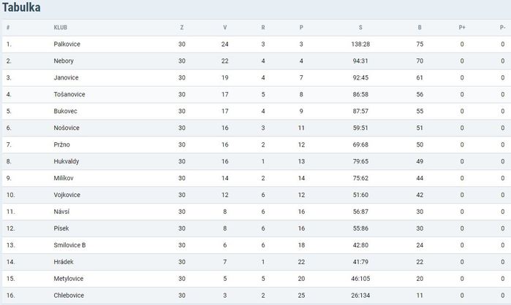Open the Bukovec team row

[x=256, y=111]
